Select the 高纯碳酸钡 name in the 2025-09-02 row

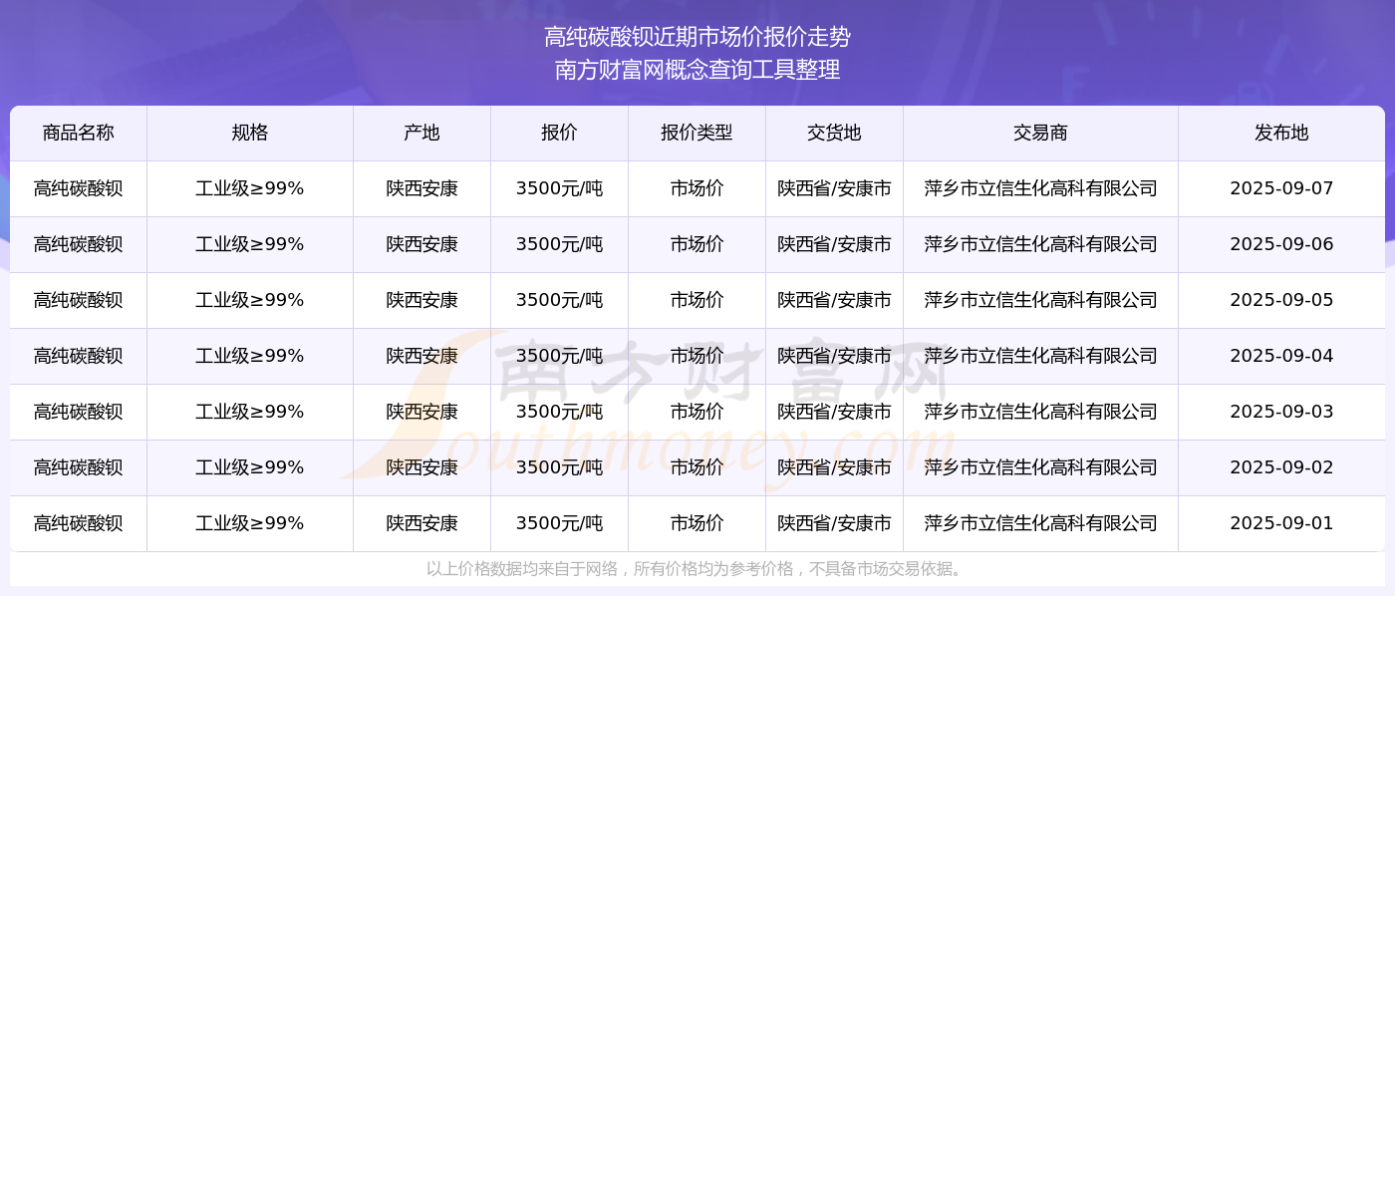click(78, 468)
